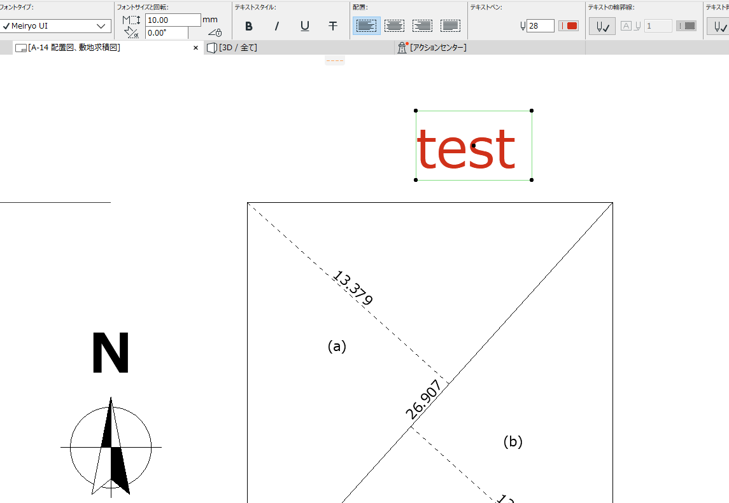Toggle underline text style
The width and height of the screenshot is (729, 503).
tap(305, 26)
